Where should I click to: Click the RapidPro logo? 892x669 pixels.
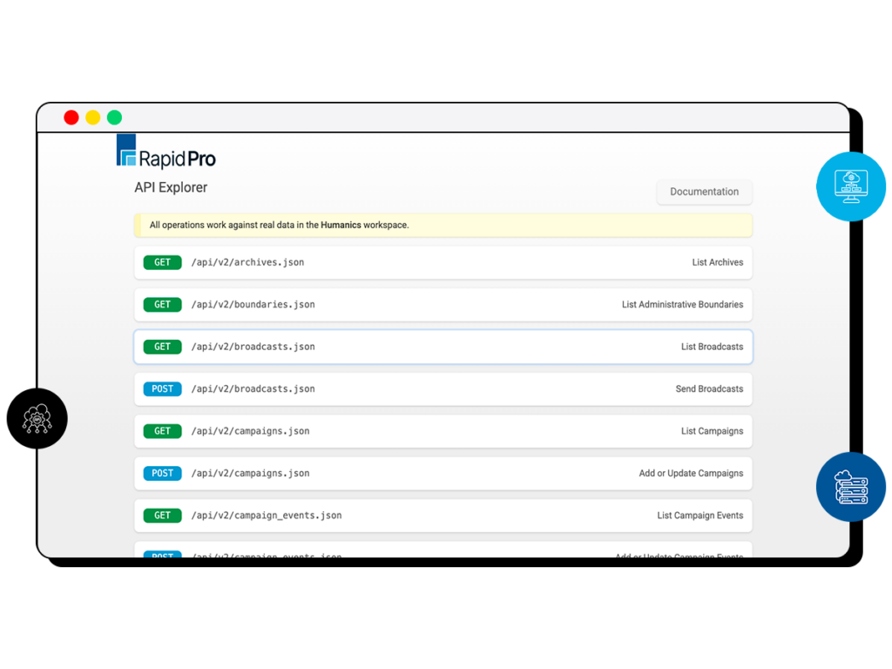[166, 152]
